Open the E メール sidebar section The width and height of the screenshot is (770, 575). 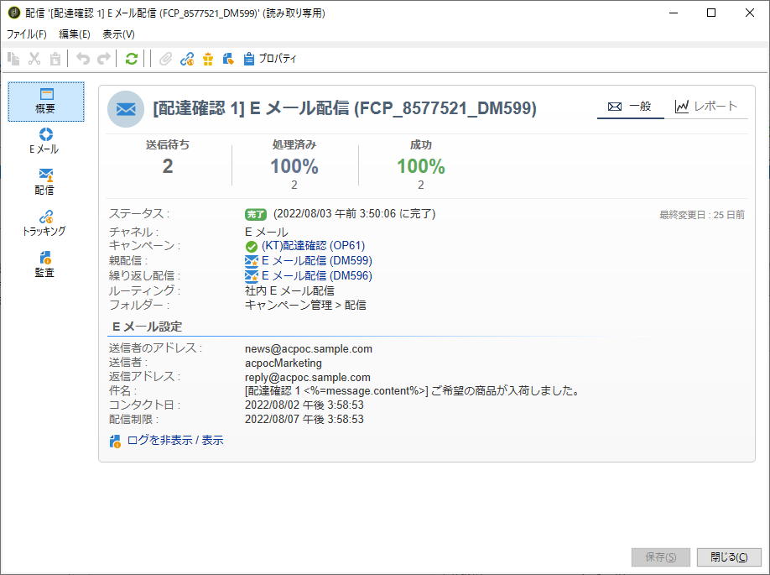tap(44, 141)
